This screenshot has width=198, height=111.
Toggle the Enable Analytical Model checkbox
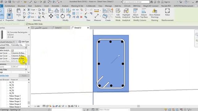[12, 51]
